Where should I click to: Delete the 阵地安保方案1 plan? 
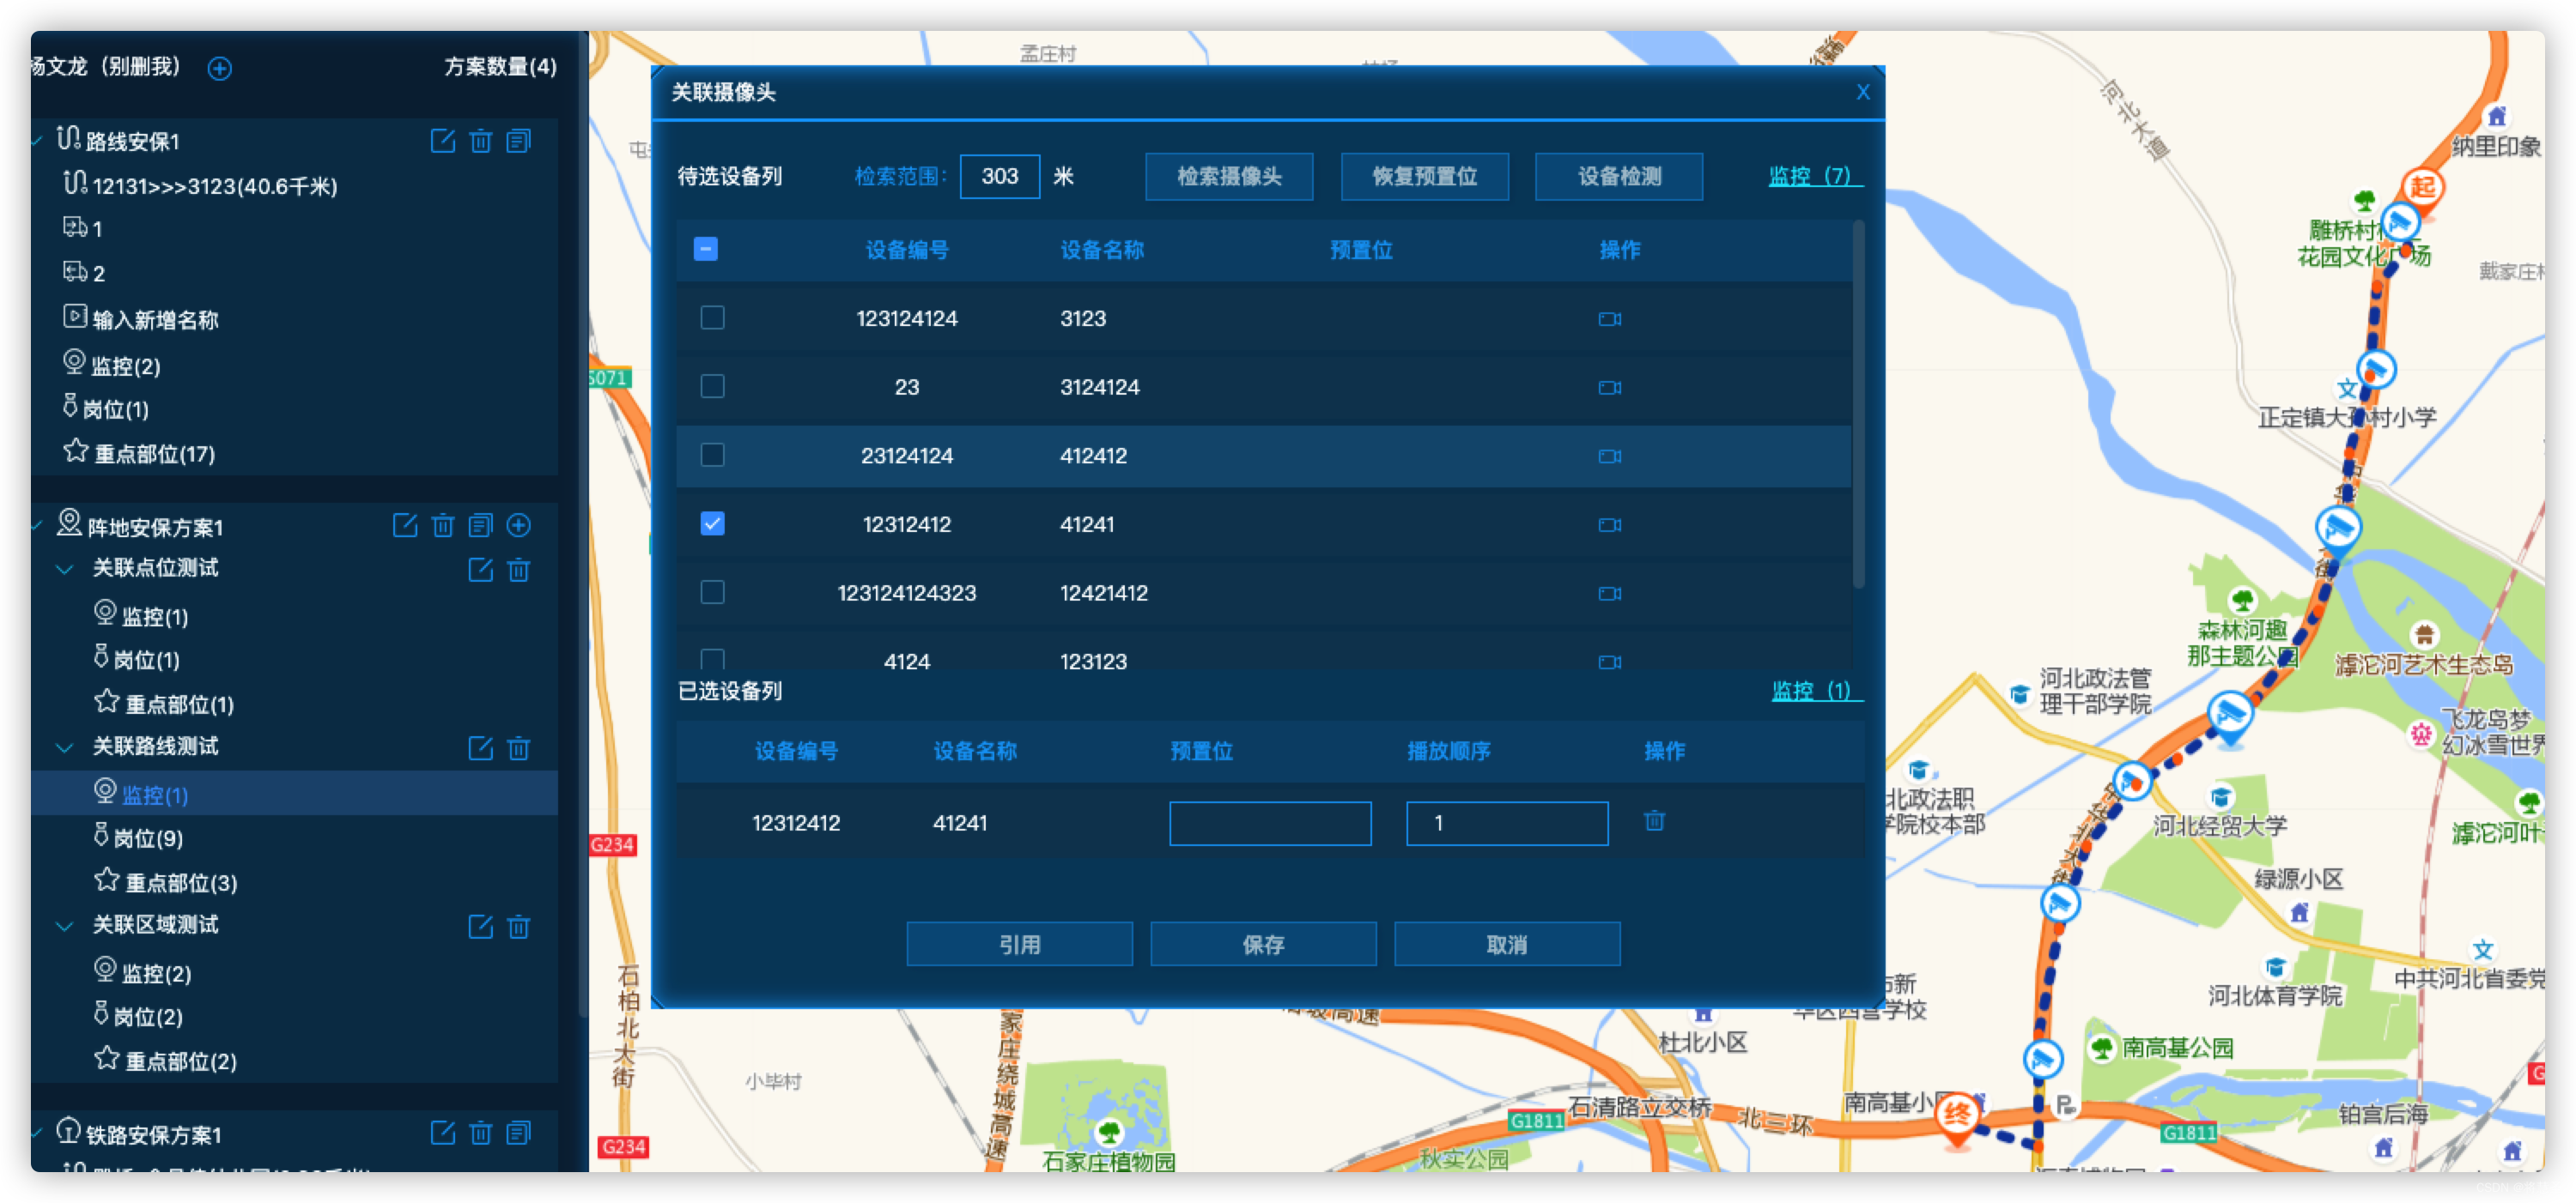point(442,526)
